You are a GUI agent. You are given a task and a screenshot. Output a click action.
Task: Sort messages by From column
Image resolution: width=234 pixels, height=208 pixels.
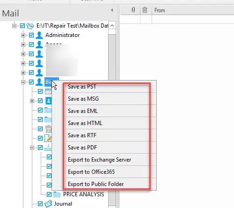pyautogui.click(x=160, y=10)
